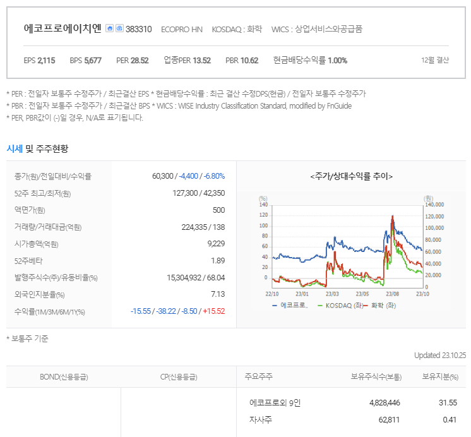Screen dimensions: 471x437
Task: Click treasury ownership percentage 0.41
Action: coord(450,419)
